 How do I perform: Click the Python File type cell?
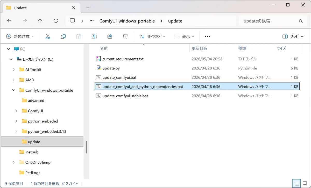pos(248,68)
